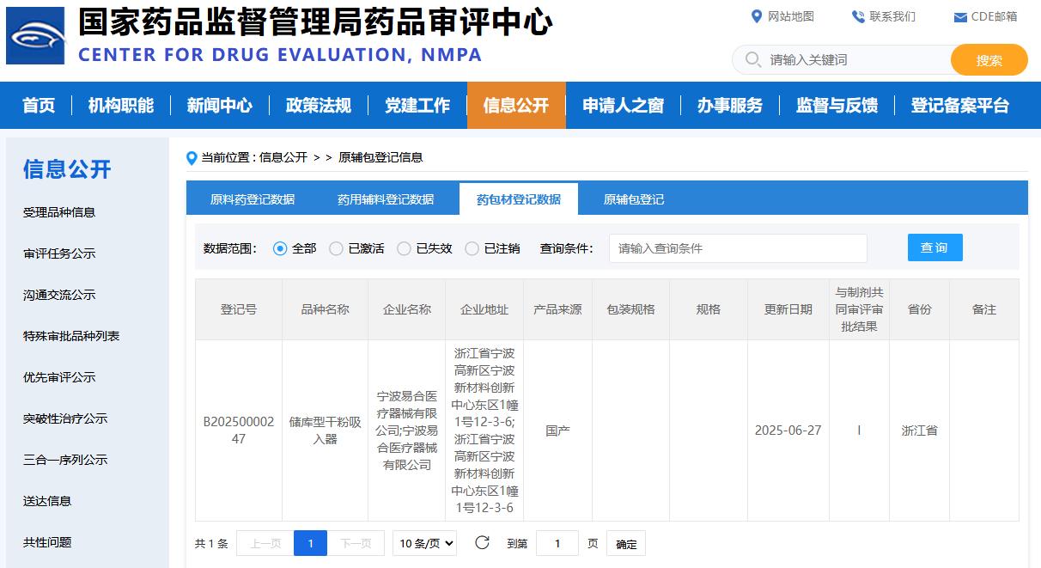This screenshot has height=568, width=1041.
Task: Click the contact us phone icon
Action: [x=858, y=16]
